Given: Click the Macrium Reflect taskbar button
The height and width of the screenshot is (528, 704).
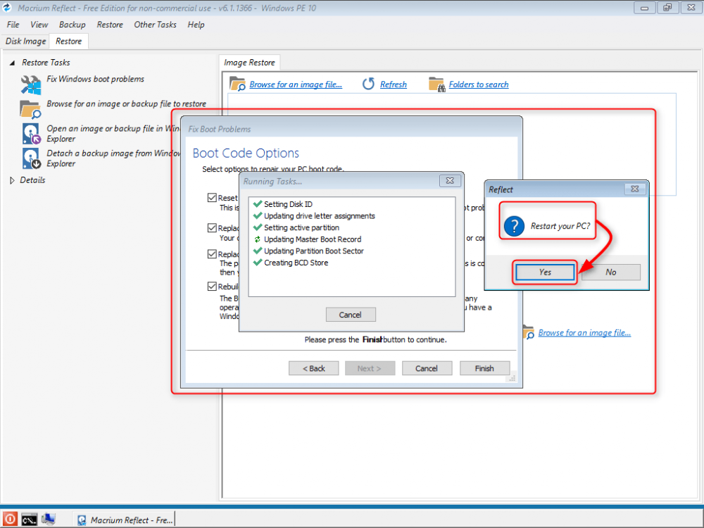Looking at the screenshot, I should click(x=125, y=520).
